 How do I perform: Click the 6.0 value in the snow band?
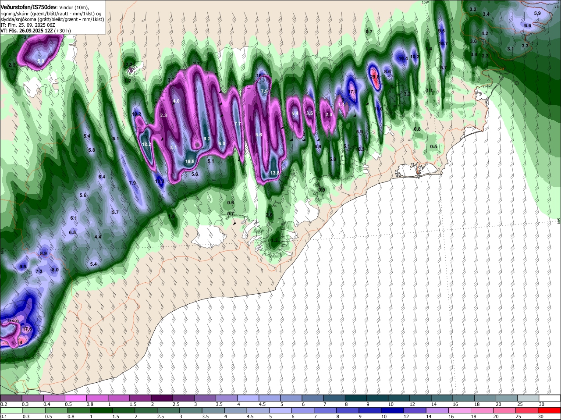222,143
